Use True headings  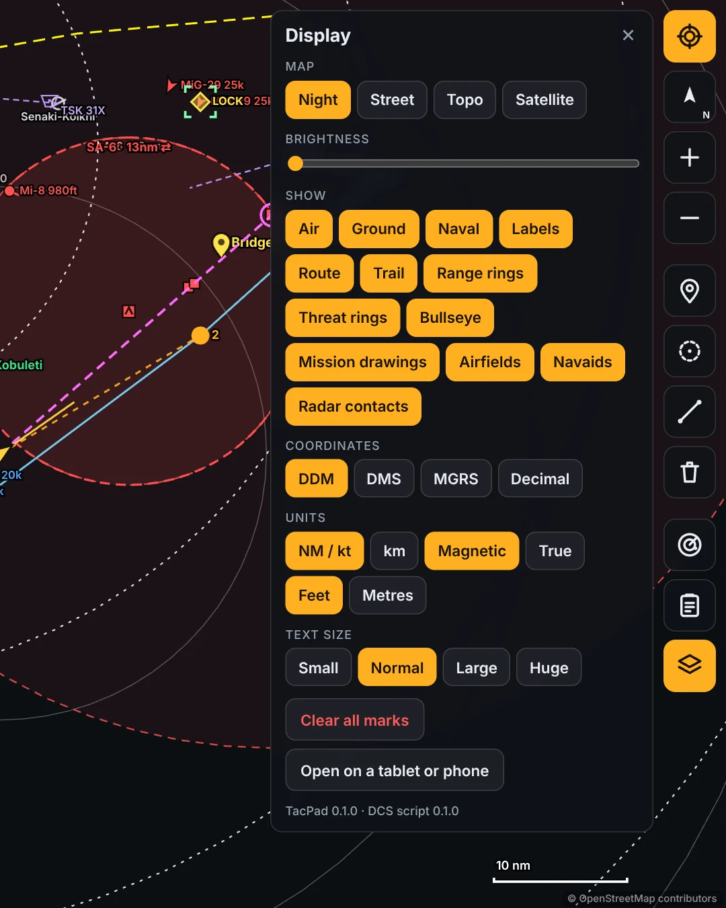[x=555, y=551]
